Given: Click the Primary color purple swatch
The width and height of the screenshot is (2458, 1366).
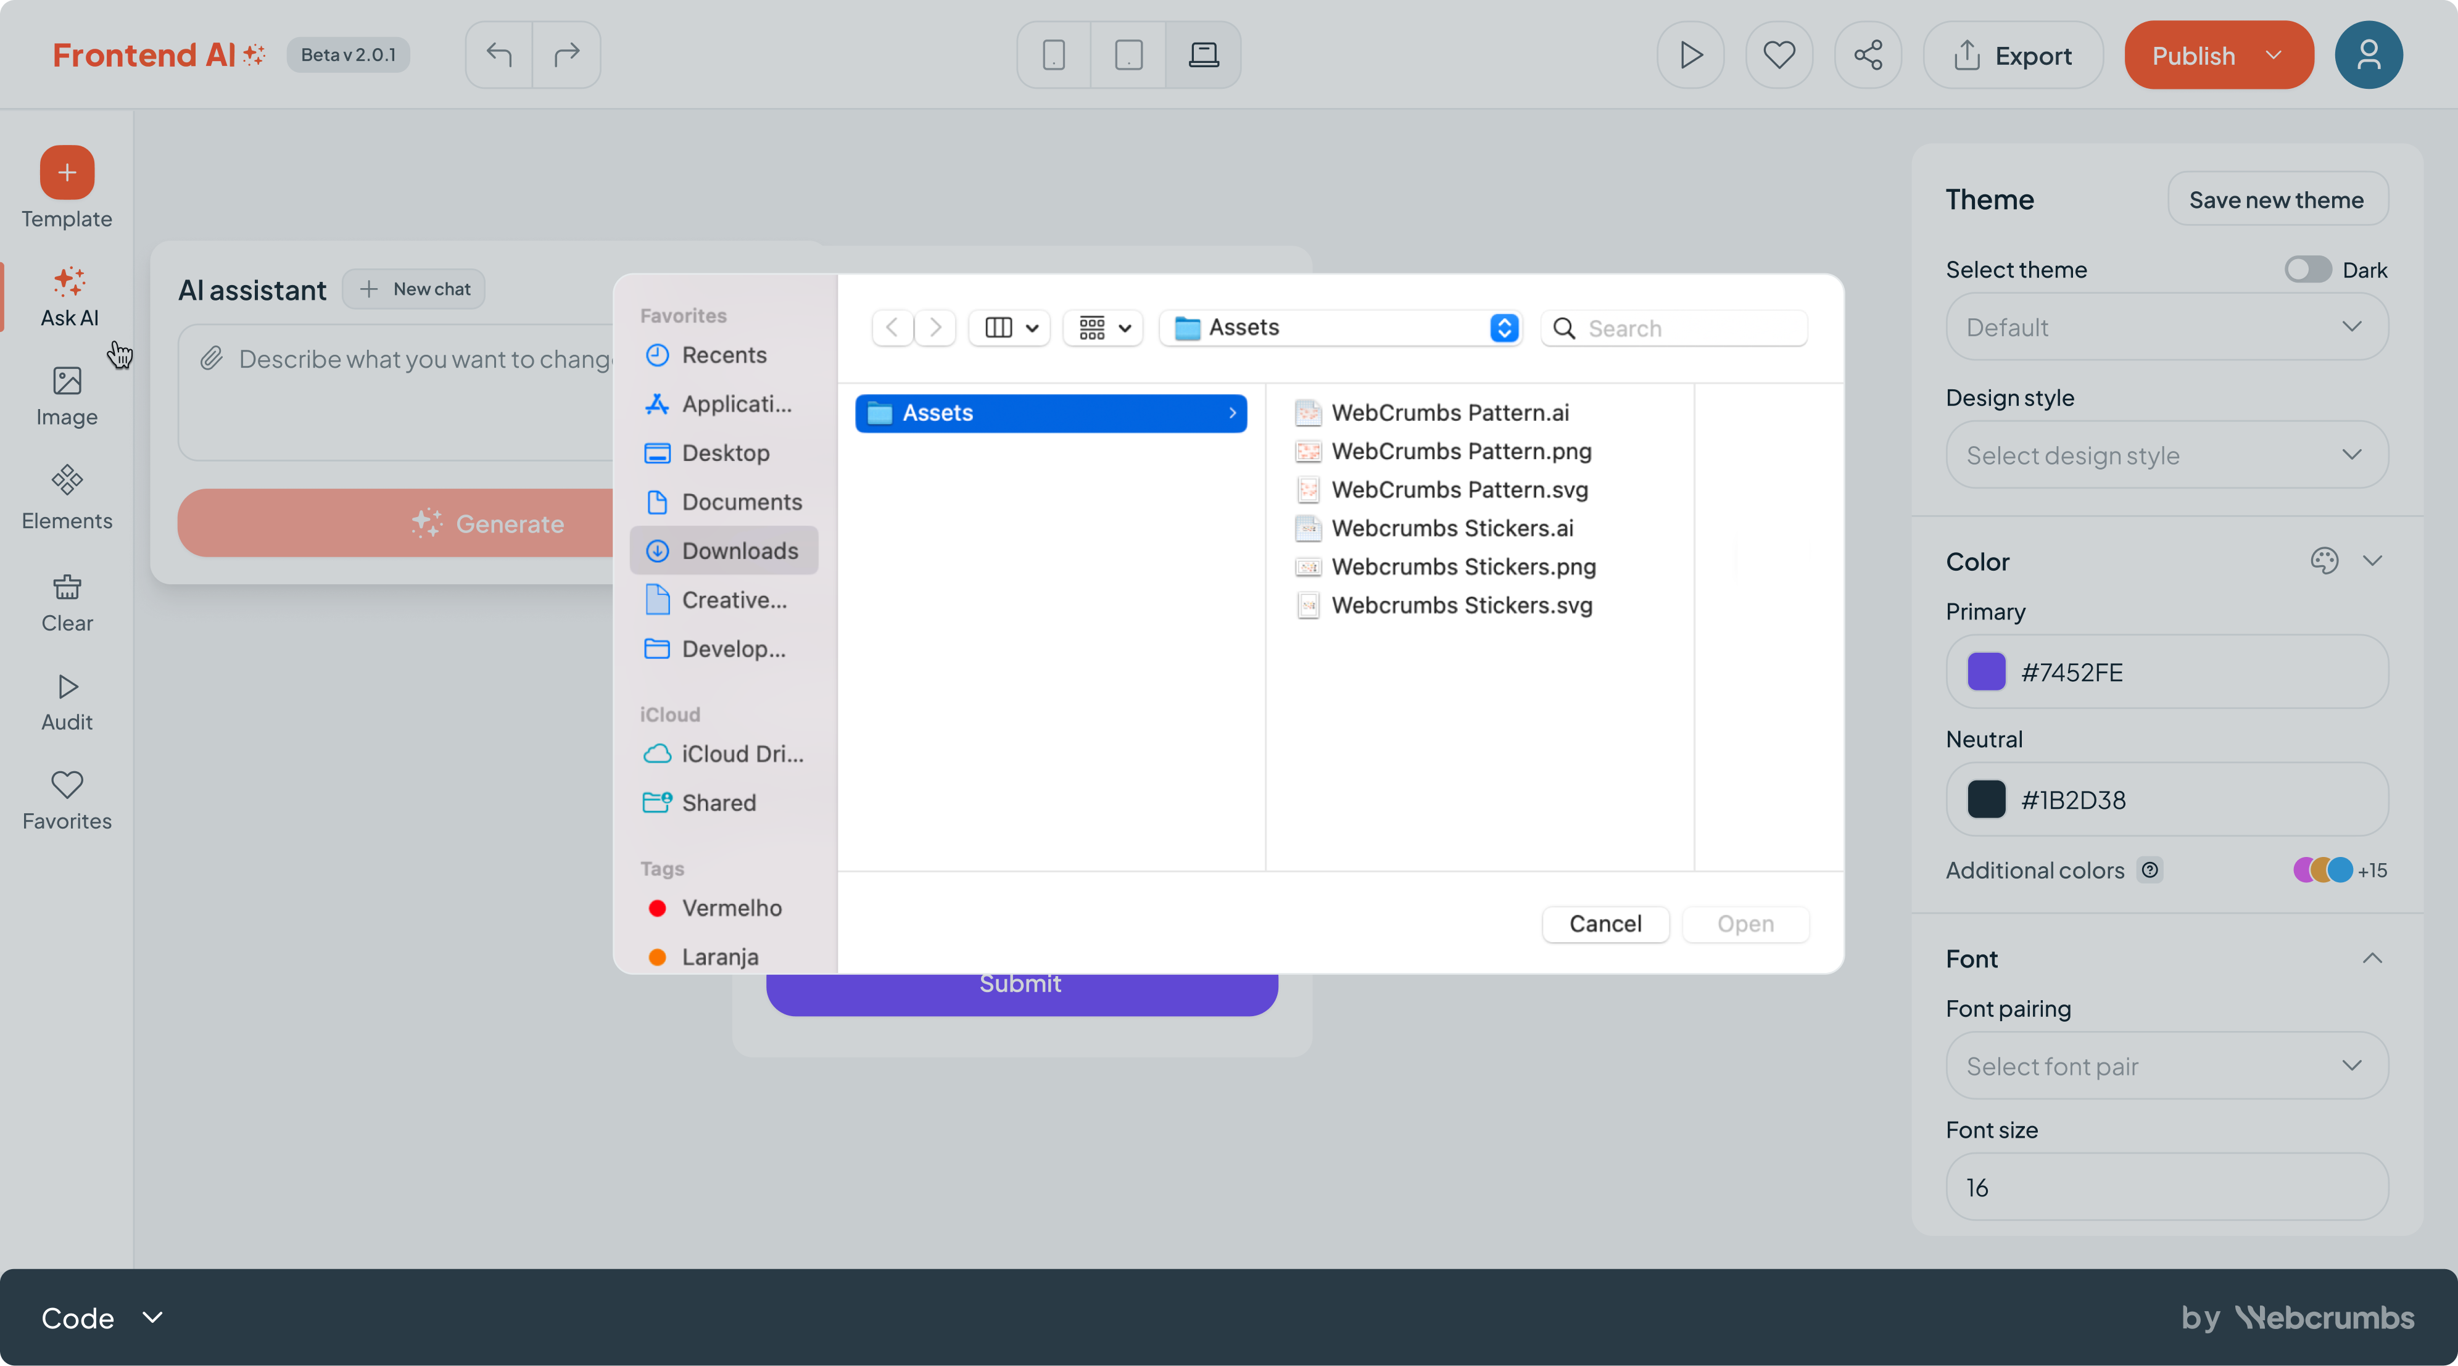Looking at the screenshot, I should [x=1985, y=671].
